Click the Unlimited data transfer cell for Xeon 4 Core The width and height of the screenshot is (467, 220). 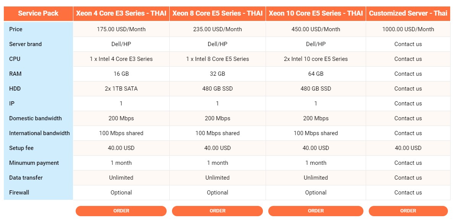click(121, 177)
